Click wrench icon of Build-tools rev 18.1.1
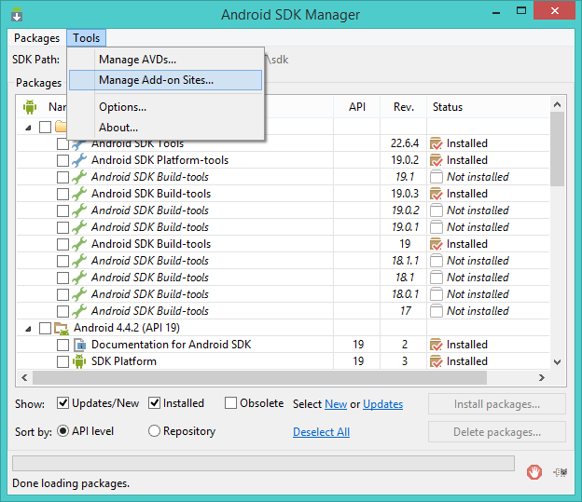Image resolution: width=582 pixels, height=502 pixels. click(79, 261)
